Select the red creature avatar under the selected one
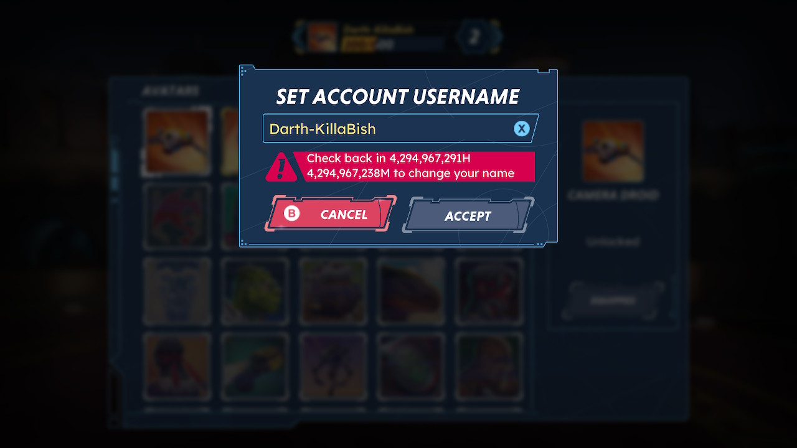Viewport: 797px width, 448px height. point(177,216)
